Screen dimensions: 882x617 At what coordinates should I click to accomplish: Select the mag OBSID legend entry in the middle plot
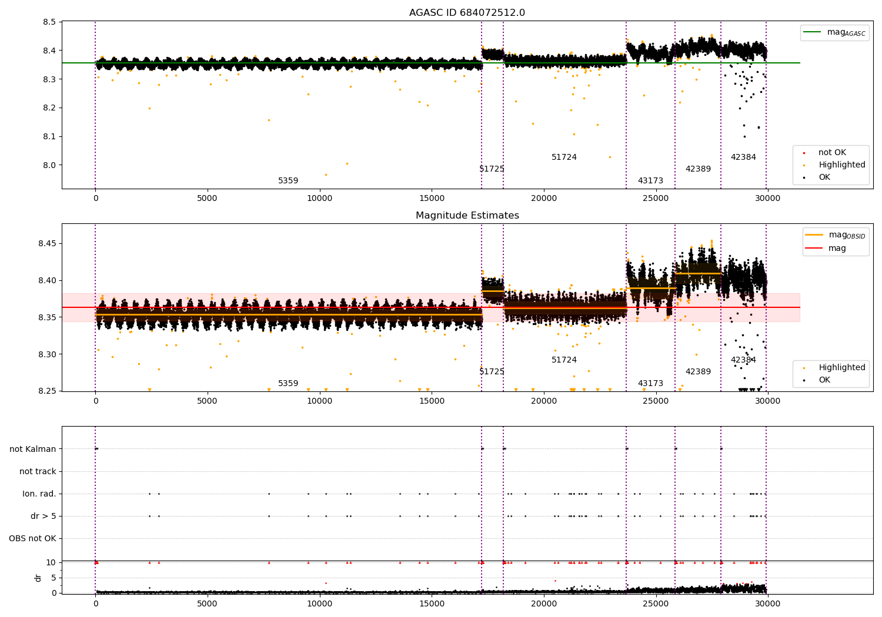tap(835, 235)
